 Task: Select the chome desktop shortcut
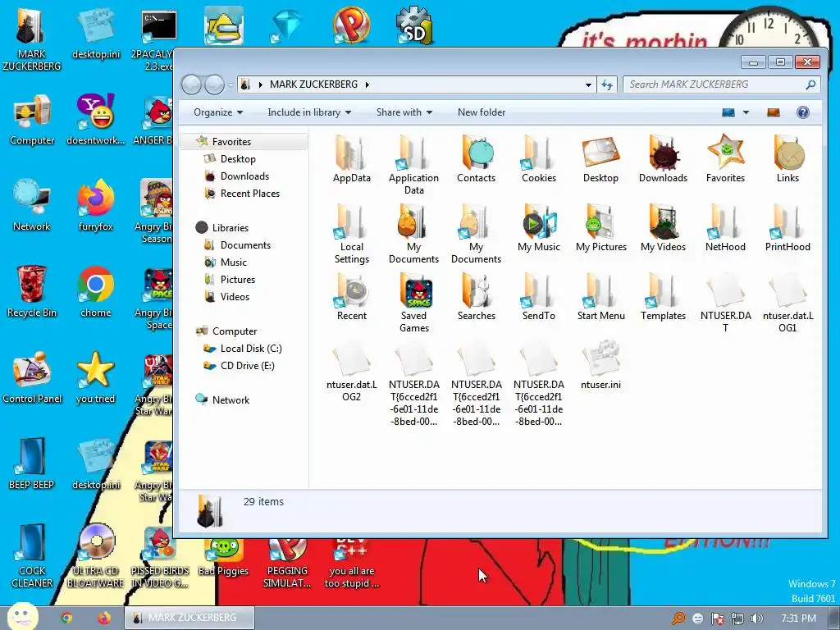(95, 291)
